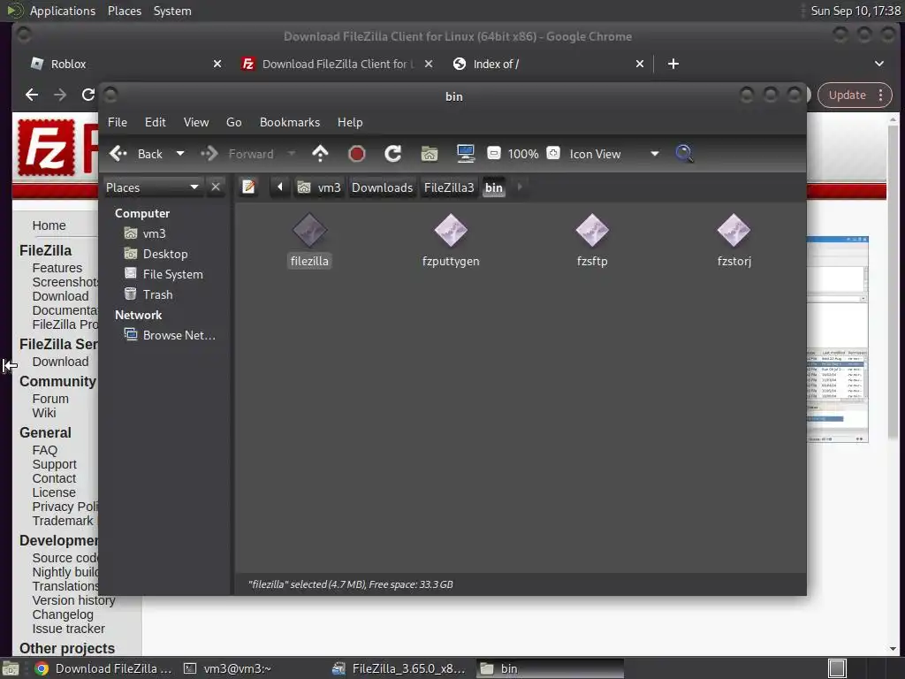Open System menu in top panel

point(172,11)
